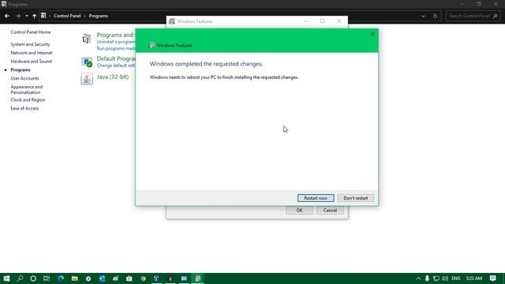505x284 pixels.
Task: Click Cancel in the background Windows Features window
Action: [x=330, y=211]
